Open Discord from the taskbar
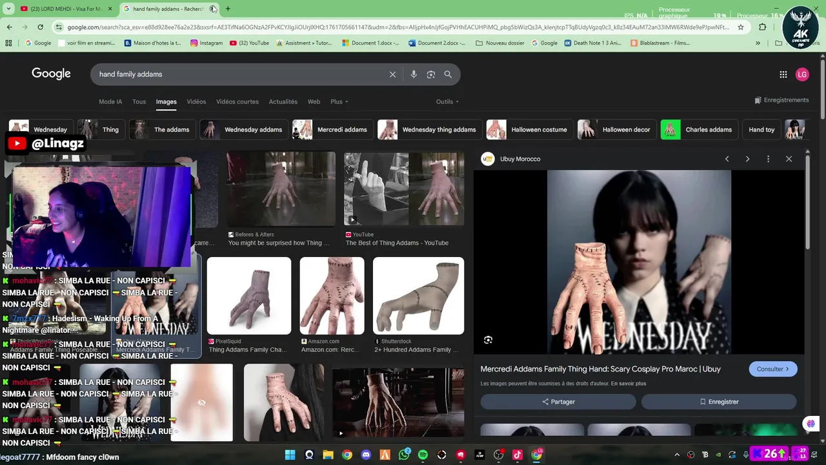This screenshot has width=826, height=465. (366, 455)
